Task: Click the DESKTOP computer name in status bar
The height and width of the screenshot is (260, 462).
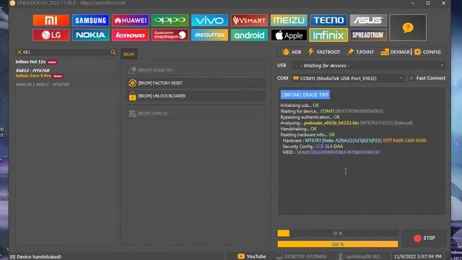Action: click(302, 256)
